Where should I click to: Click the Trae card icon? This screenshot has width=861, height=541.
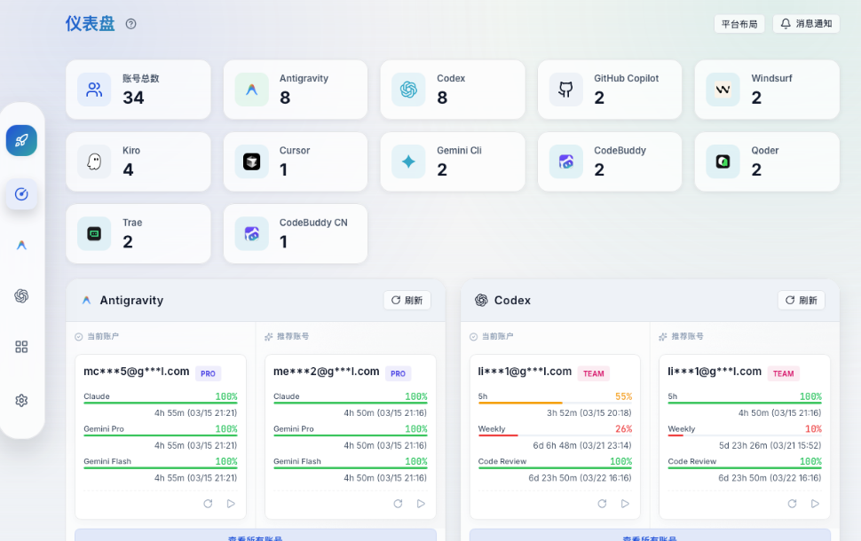coord(94,234)
